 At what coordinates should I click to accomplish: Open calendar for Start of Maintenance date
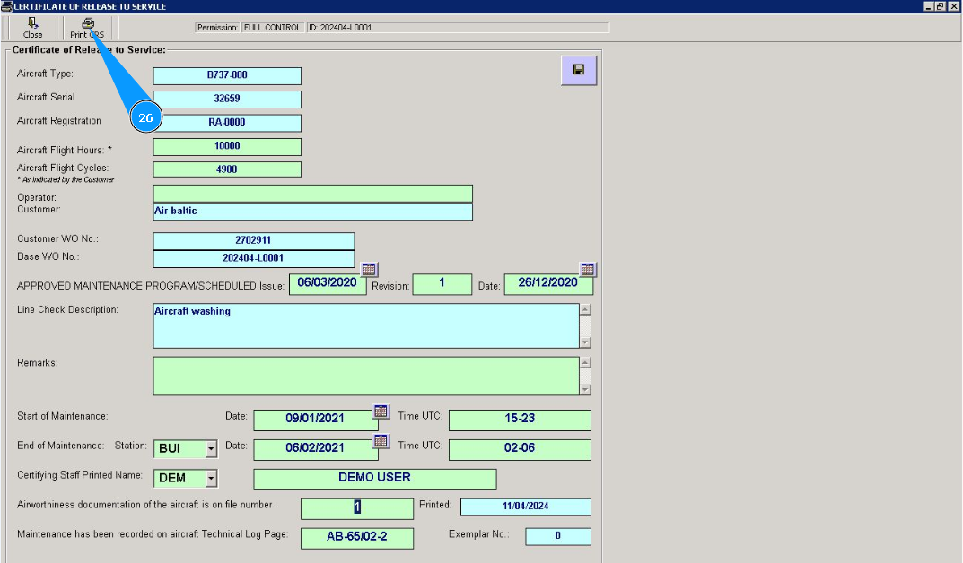pos(381,411)
